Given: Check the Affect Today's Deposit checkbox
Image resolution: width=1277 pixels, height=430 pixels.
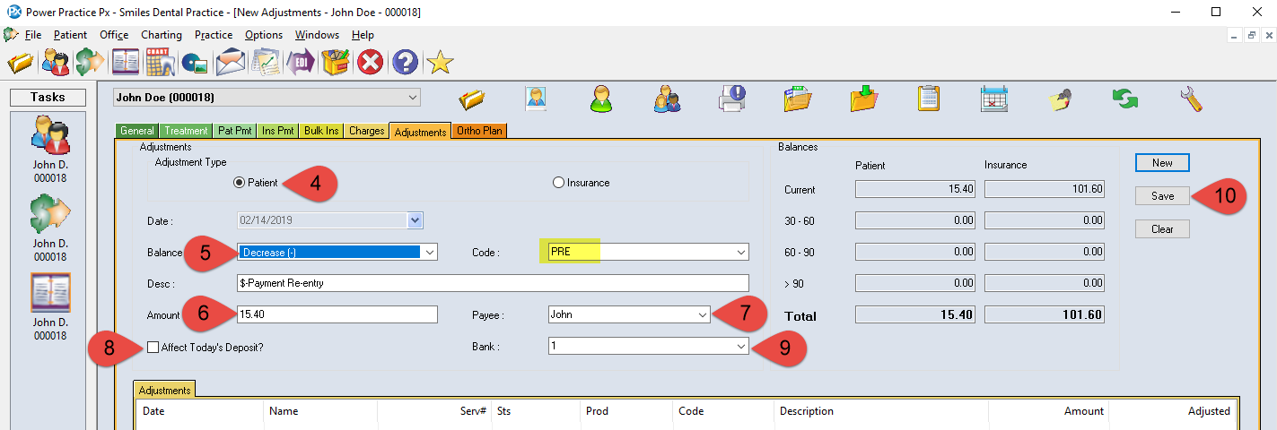Looking at the screenshot, I should pyautogui.click(x=153, y=348).
